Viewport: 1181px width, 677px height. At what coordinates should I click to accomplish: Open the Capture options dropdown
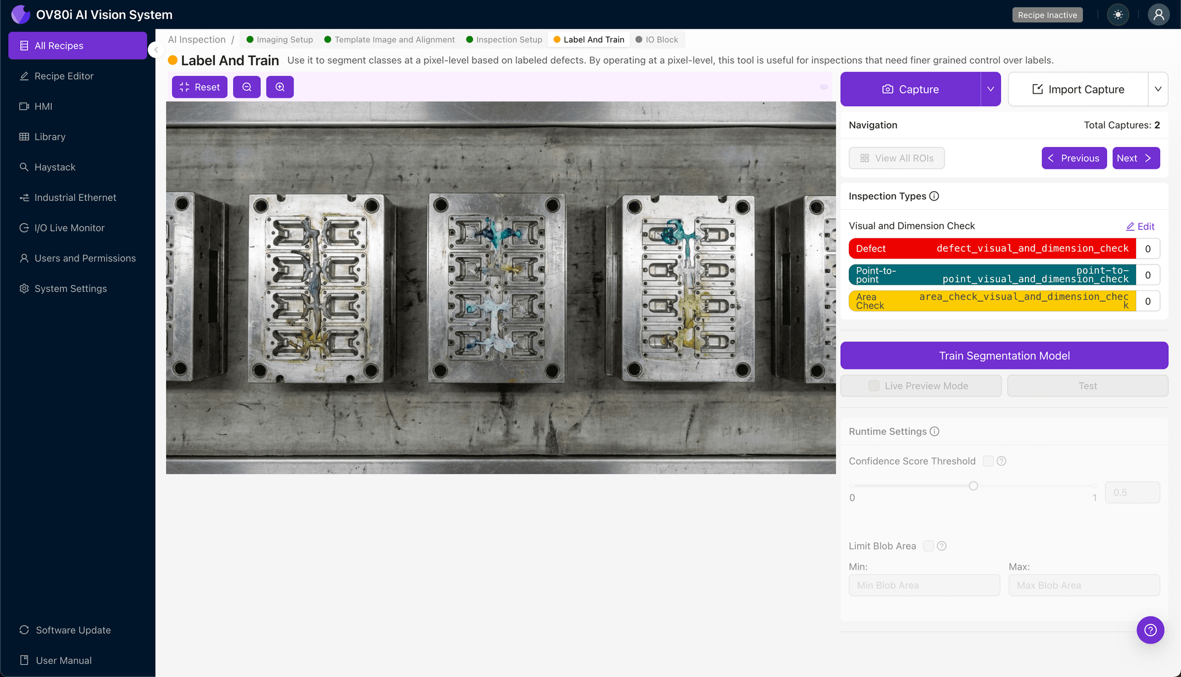coord(991,89)
